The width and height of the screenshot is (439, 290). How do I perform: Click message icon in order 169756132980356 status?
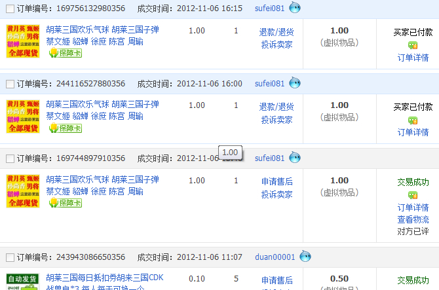413,45
